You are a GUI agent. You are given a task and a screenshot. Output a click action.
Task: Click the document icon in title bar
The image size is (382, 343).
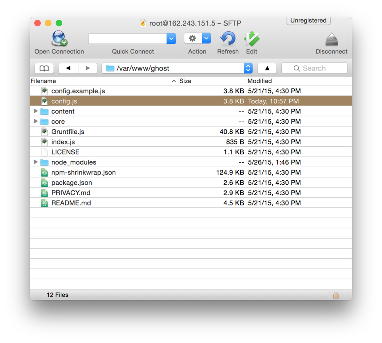[x=143, y=23]
